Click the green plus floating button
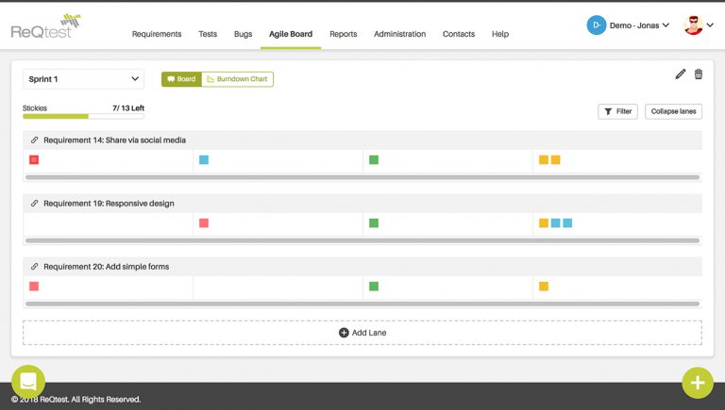725x410 pixels. tap(698, 383)
